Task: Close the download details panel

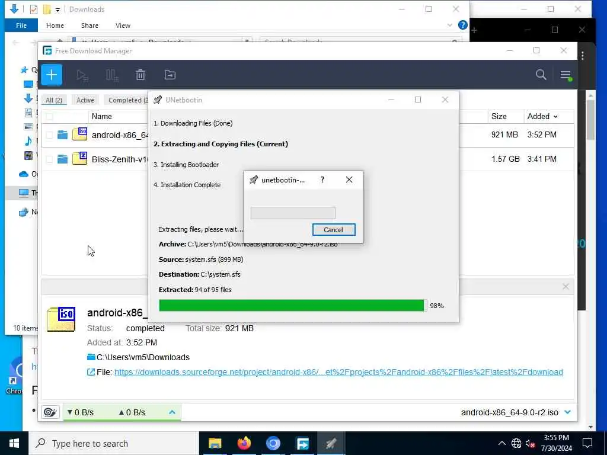Action: click(566, 287)
